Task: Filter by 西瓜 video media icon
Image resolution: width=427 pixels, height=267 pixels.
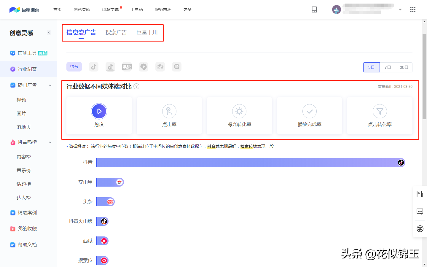Action: 144,67
